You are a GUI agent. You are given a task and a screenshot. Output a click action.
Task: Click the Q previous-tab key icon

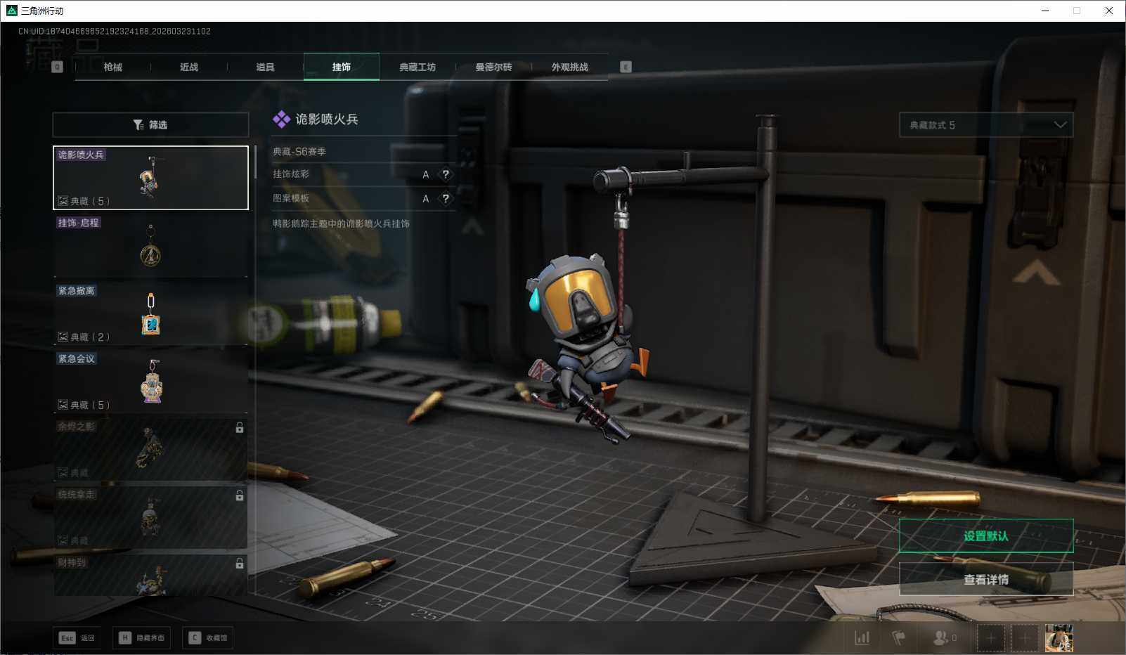click(58, 67)
